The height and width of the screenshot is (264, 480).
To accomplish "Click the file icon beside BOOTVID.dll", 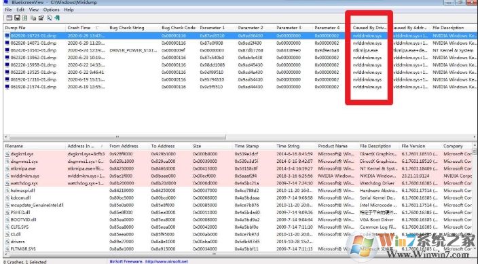I will 7,220.
